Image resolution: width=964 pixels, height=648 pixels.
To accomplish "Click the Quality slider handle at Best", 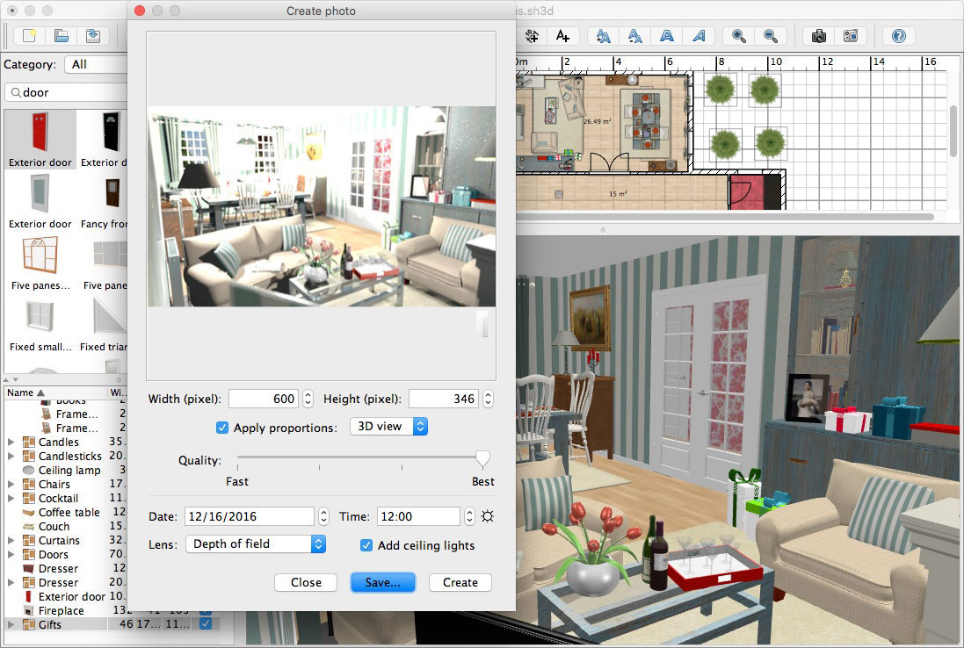I will 482,459.
